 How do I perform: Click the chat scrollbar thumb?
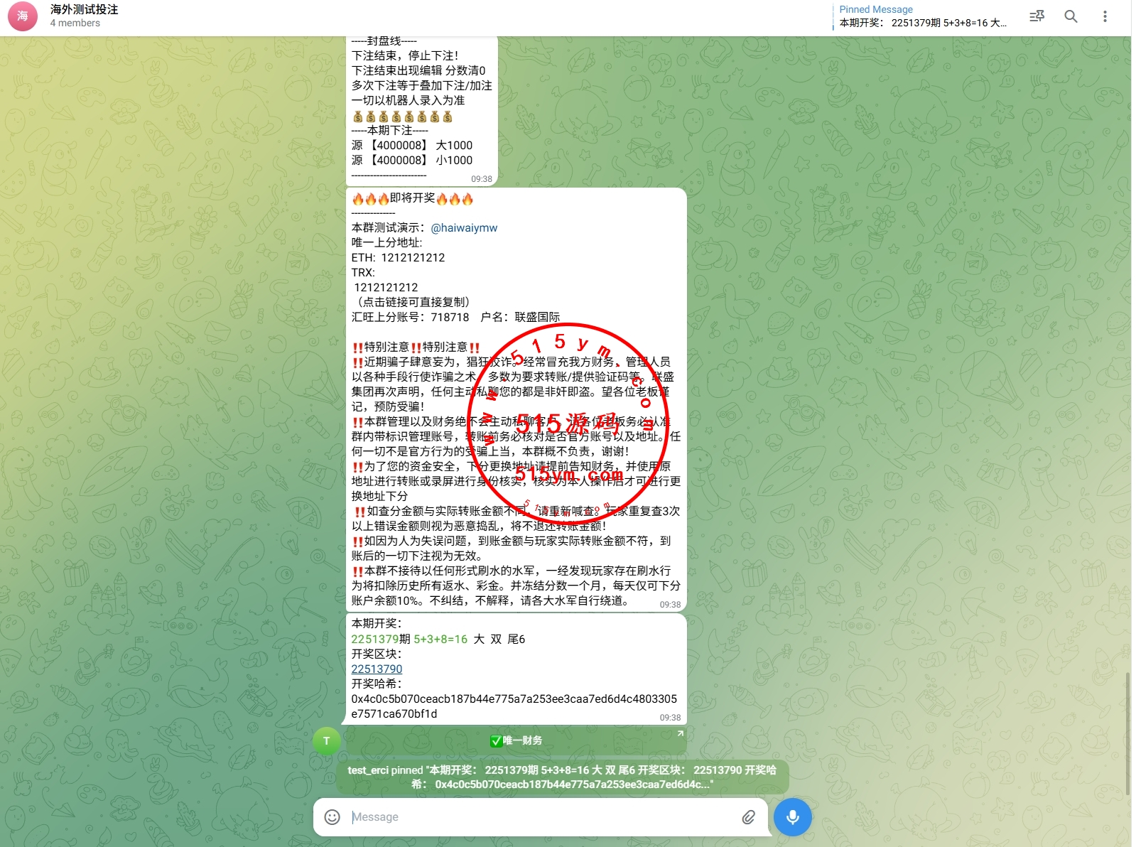[x=1127, y=732]
